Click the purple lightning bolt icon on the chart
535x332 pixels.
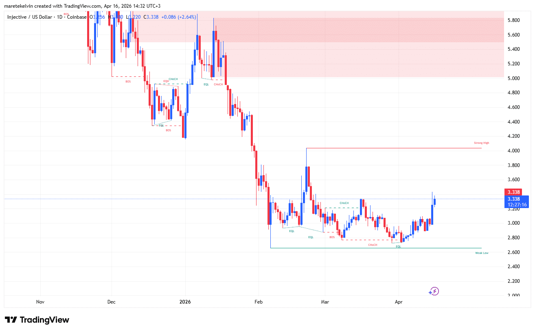[435, 291]
